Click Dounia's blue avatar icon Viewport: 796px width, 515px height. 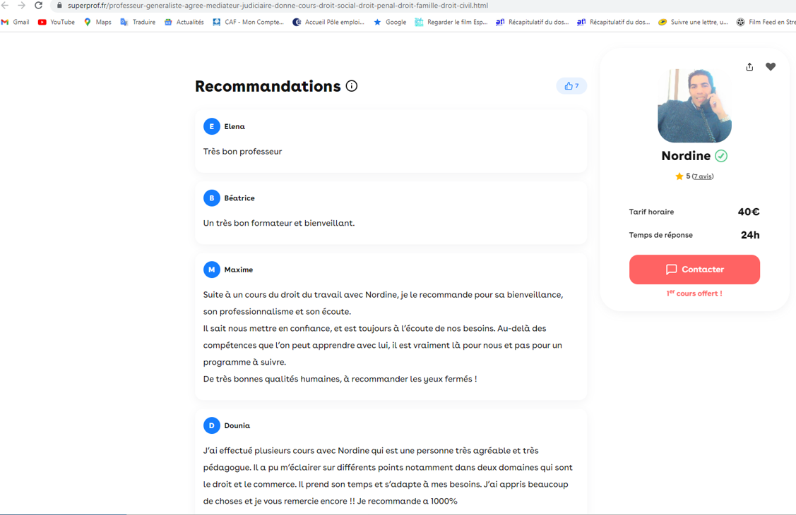211,425
